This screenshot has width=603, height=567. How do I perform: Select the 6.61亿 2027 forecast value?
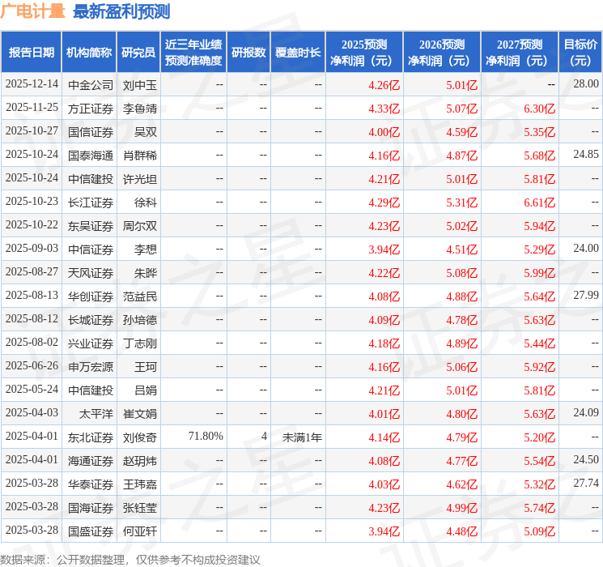click(x=540, y=202)
